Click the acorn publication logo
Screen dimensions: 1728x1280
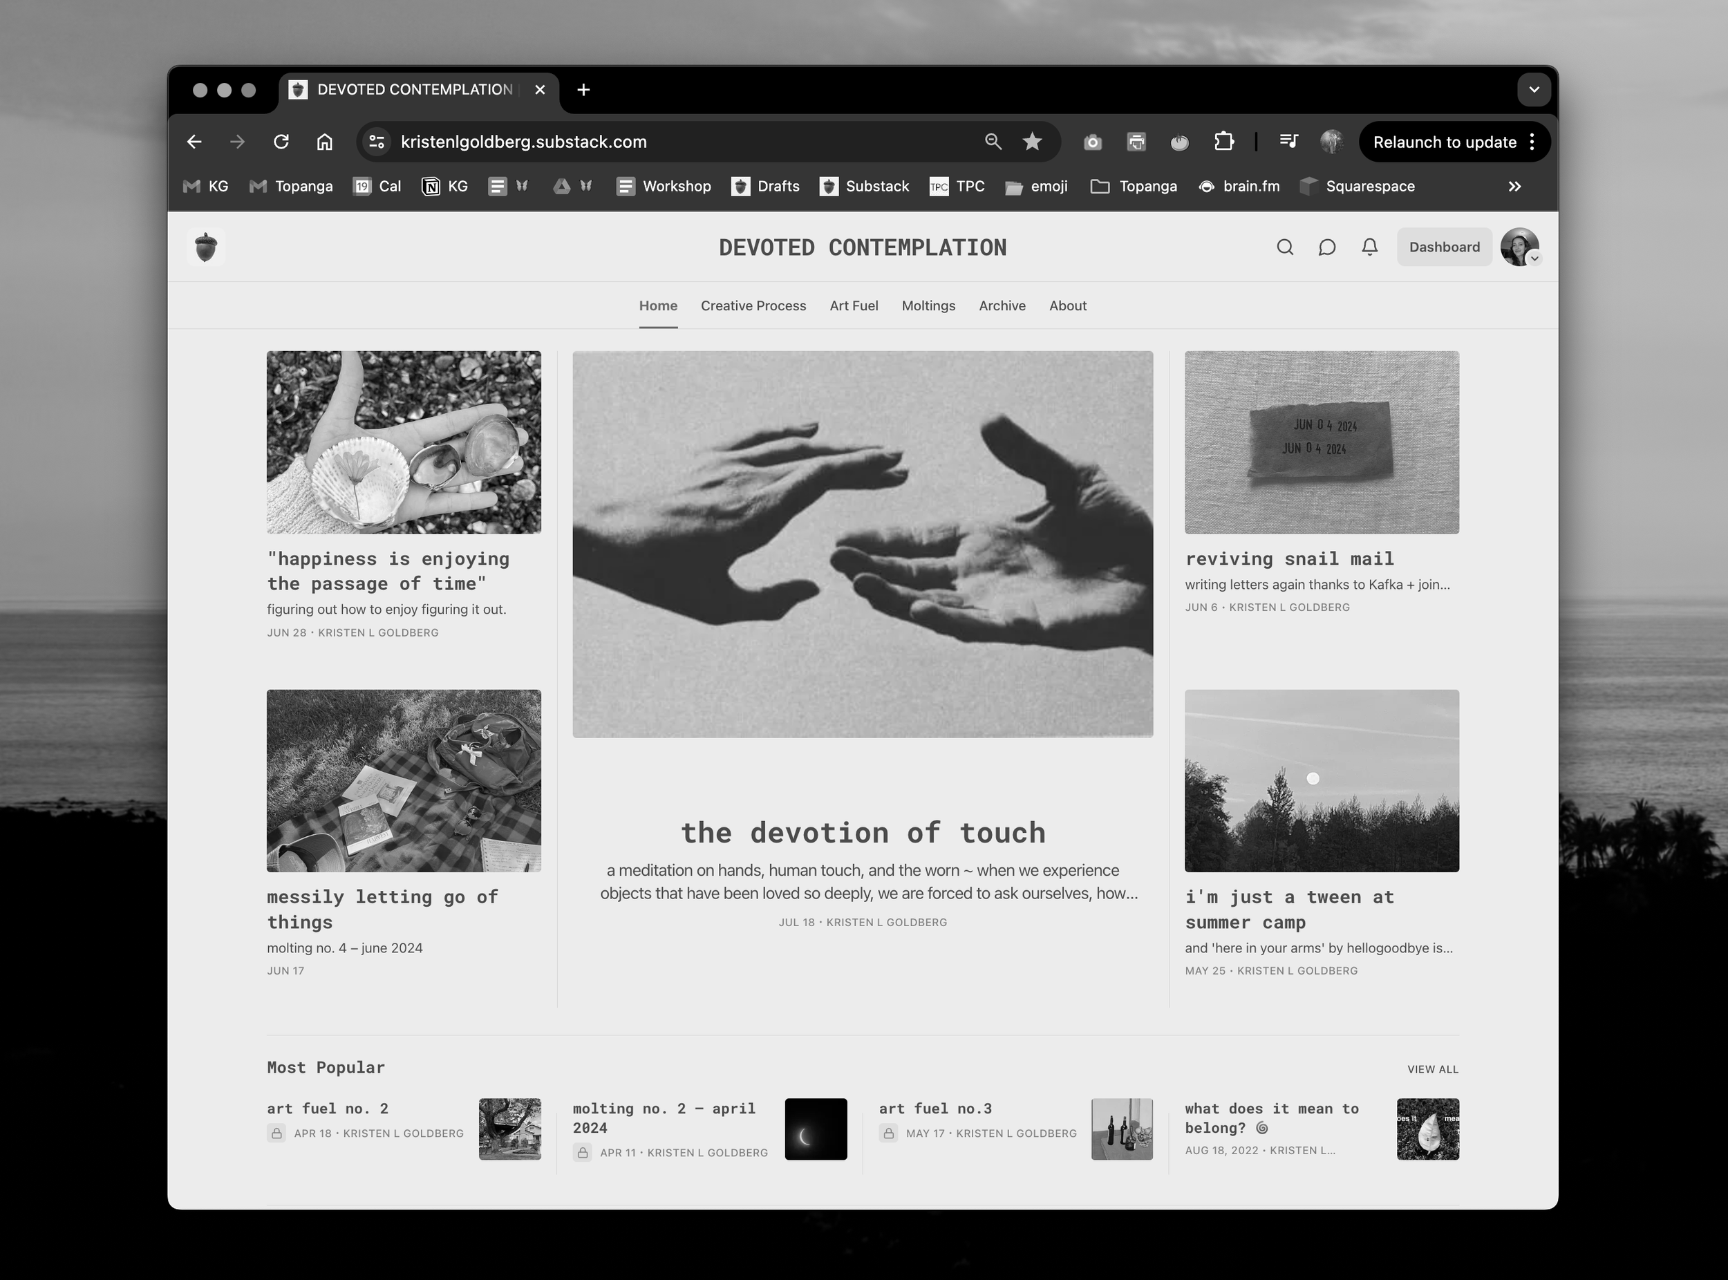click(206, 247)
